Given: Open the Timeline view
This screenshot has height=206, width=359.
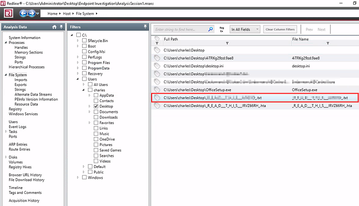Looking at the screenshot, I should tap(16, 188).
